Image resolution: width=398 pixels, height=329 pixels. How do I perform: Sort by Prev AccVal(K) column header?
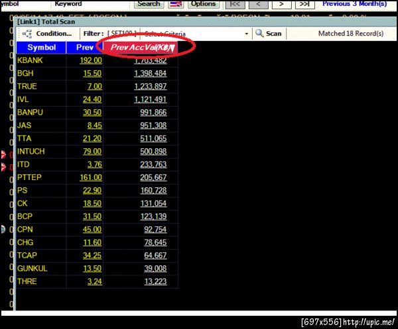point(141,48)
